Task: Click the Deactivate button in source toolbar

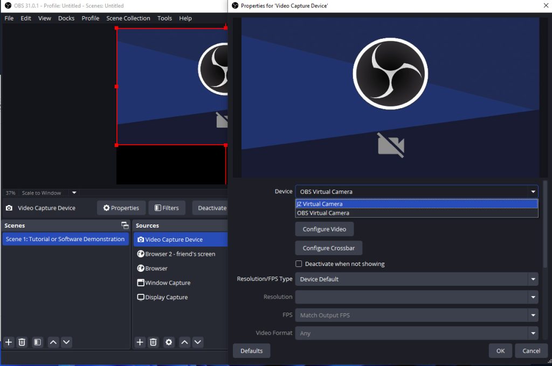Action: click(211, 208)
